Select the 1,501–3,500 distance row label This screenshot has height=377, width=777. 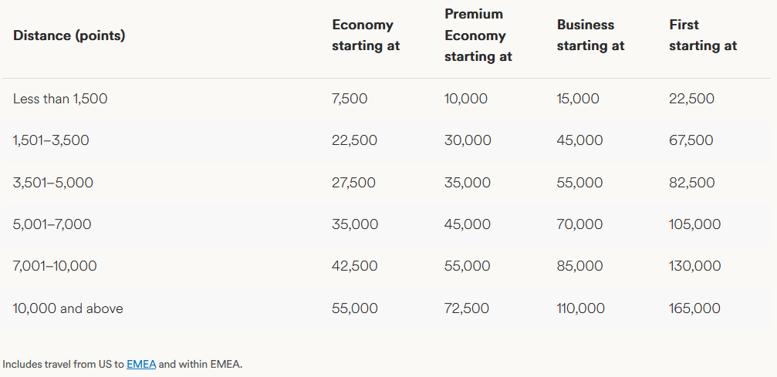click(51, 140)
